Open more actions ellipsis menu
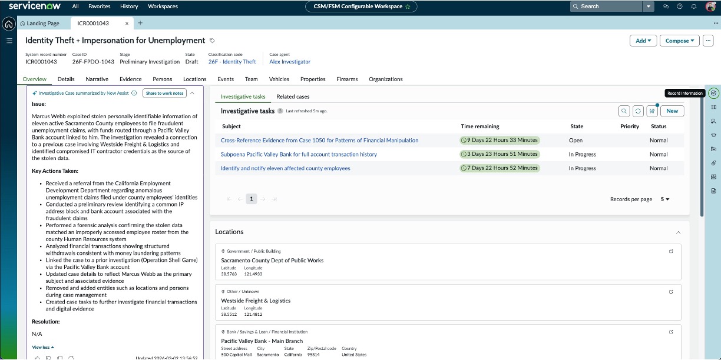The width and height of the screenshot is (721, 360). pyautogui.click(x=708, y=41)
